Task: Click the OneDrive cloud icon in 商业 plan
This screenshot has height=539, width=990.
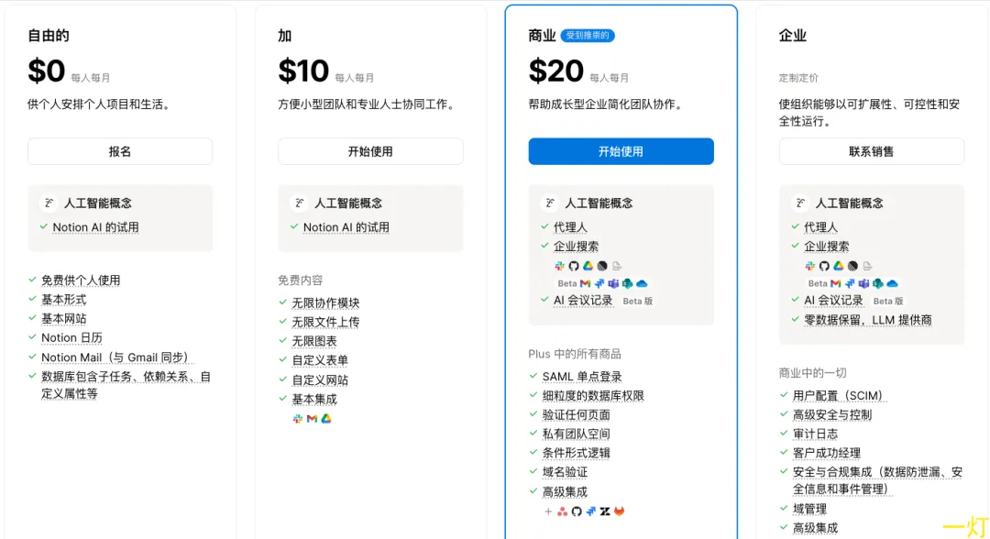Action: click(x=642, y=283)
